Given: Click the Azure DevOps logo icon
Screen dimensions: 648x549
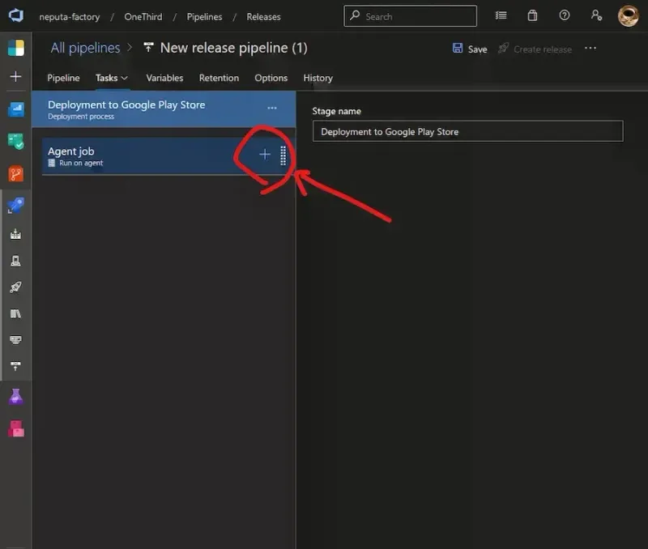Looking at the screenshot, I should pyautogui.click(x=15, y=16).
